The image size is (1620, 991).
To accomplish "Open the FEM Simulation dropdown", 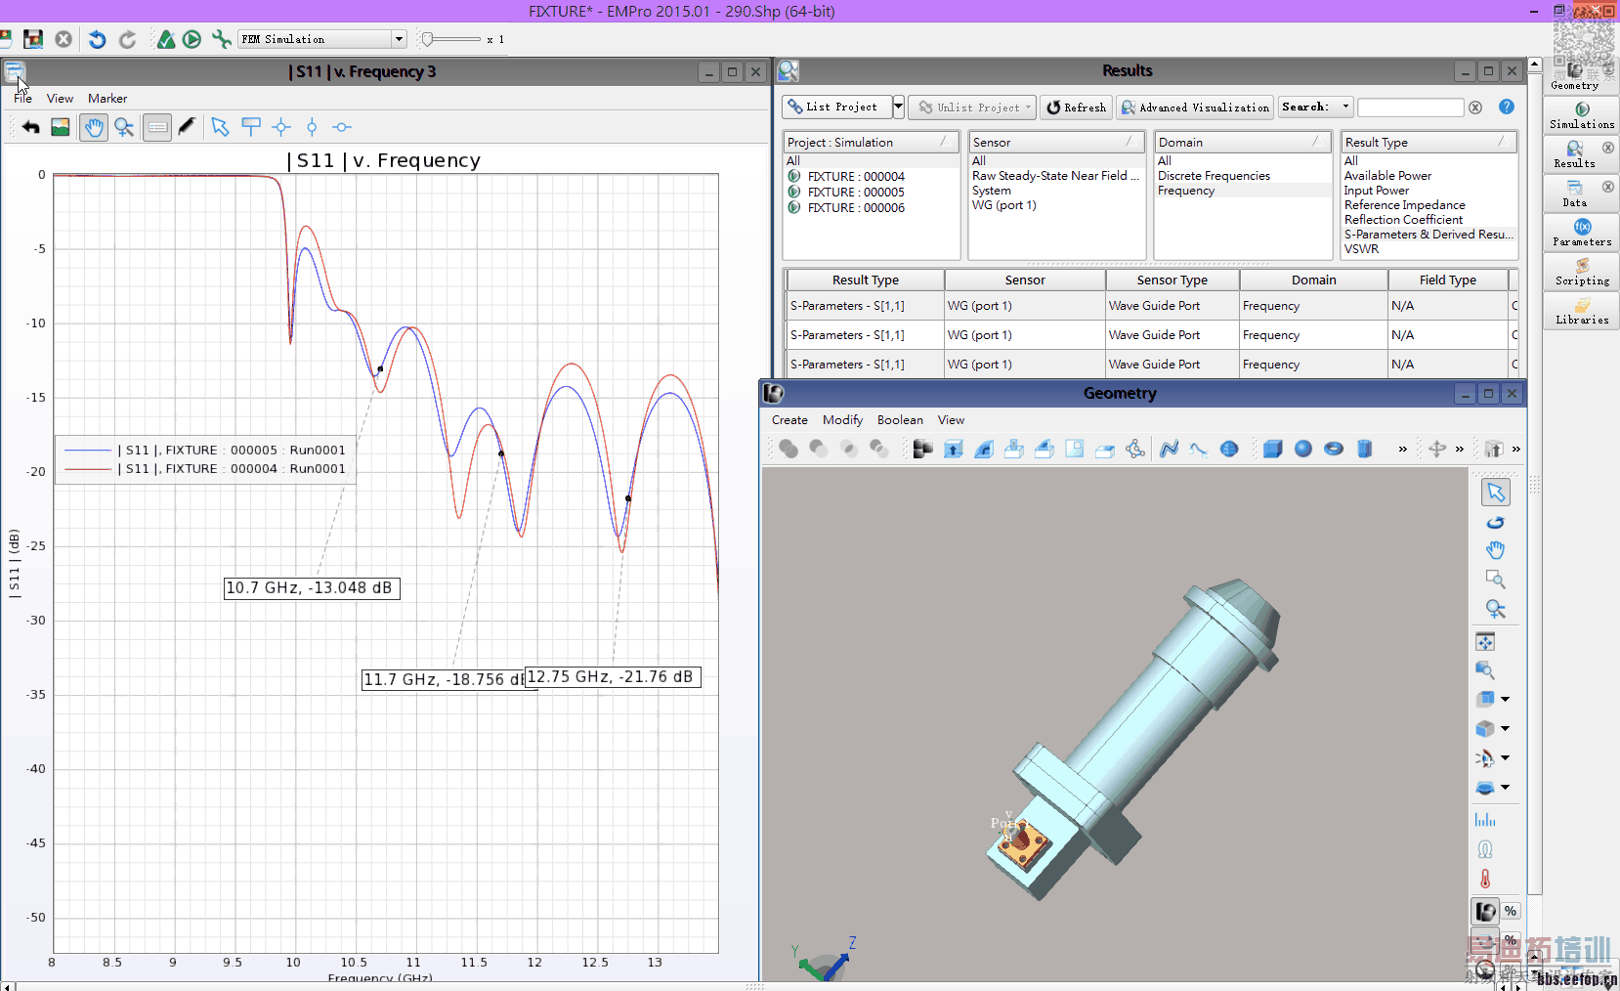I will pyautogui.click(x=399, y=39).
